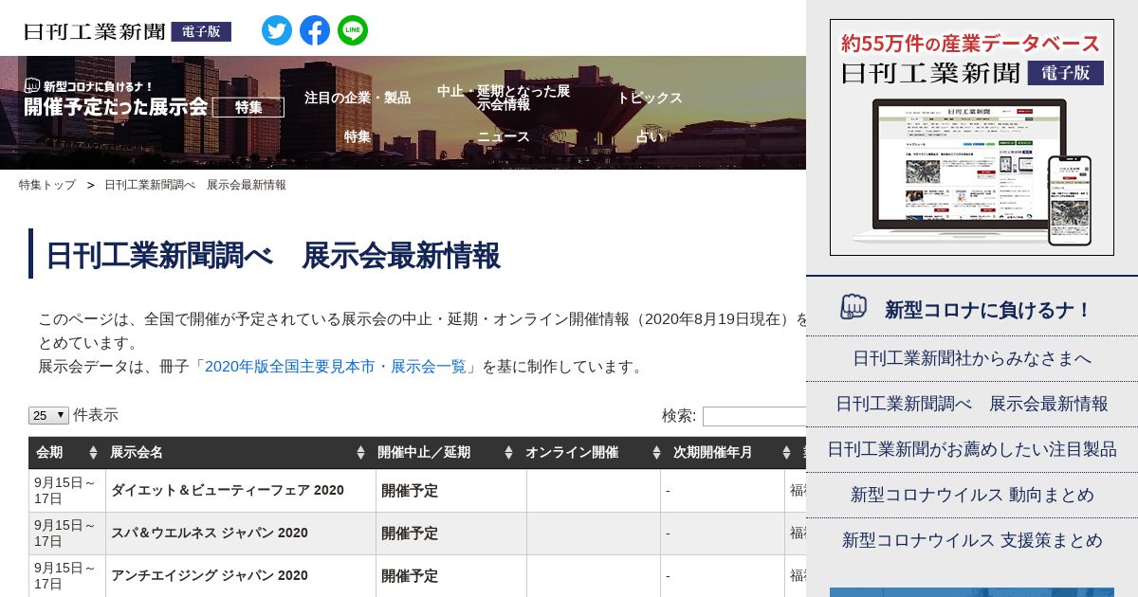1138x597 pixels.
Task: Click ダイエット＆ビューティーフェア 2020 row name
Action: pyautogui.click(x=228, y=490)
